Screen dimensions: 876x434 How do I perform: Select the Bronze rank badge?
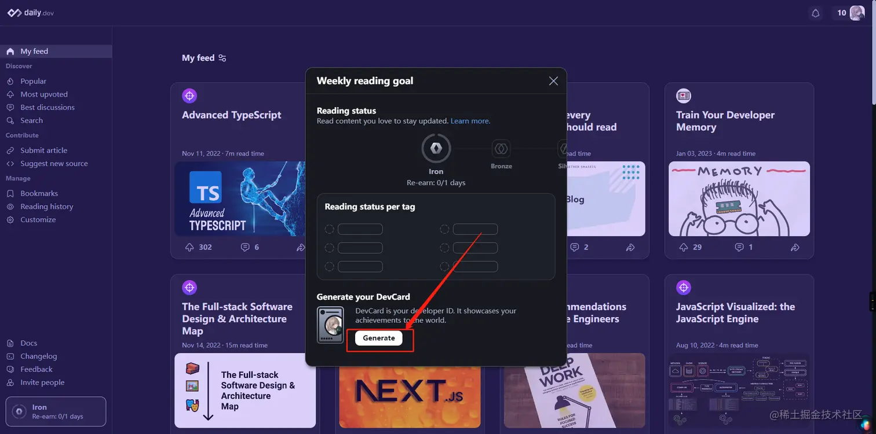point(501,149)
